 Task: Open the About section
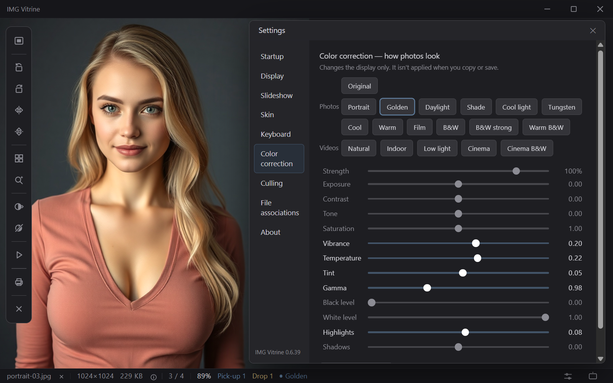coord(279,232)
